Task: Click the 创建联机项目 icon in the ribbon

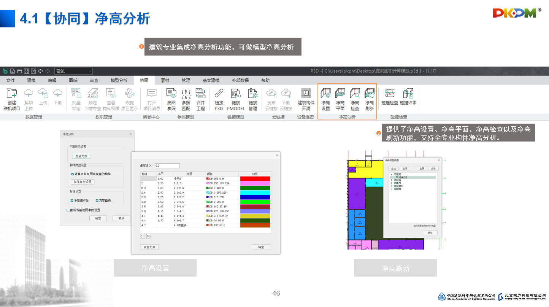Action: click(x=12, y=94)
